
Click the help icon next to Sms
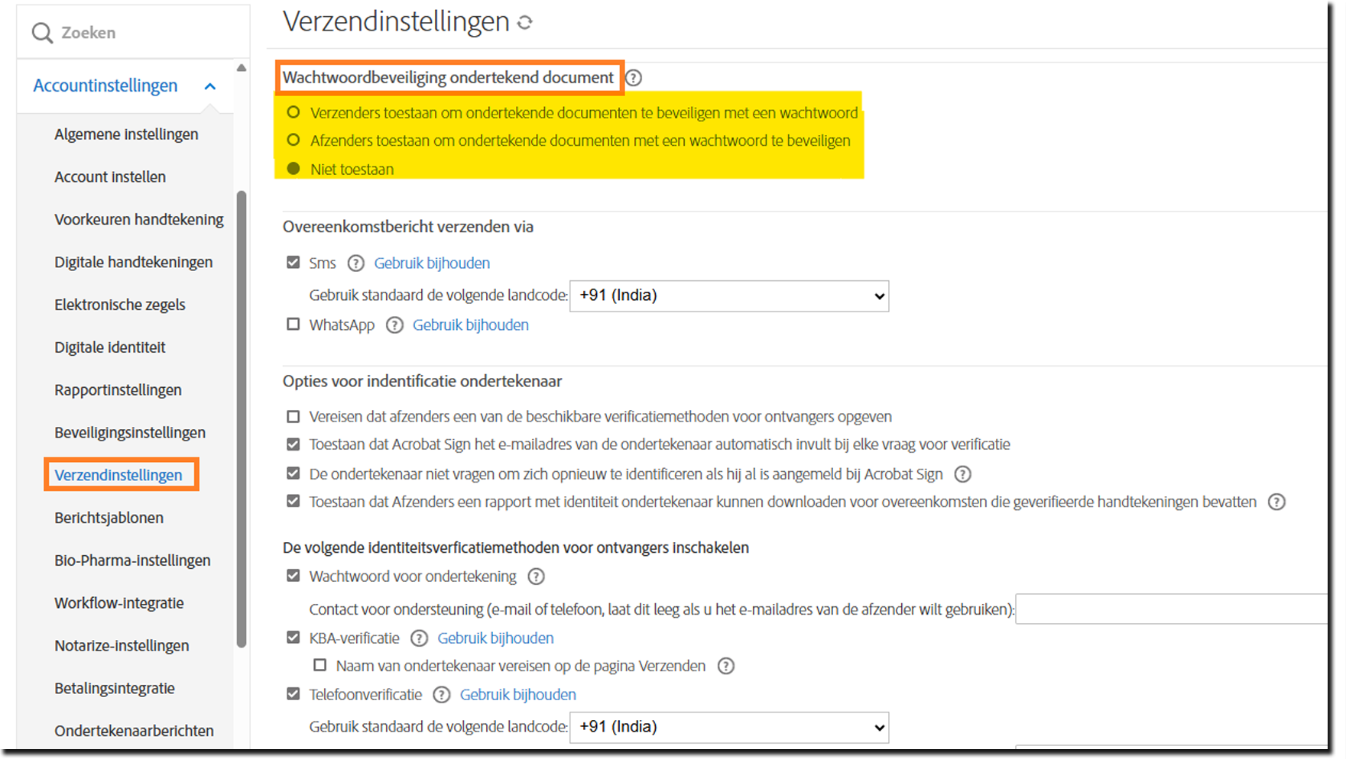355,263
